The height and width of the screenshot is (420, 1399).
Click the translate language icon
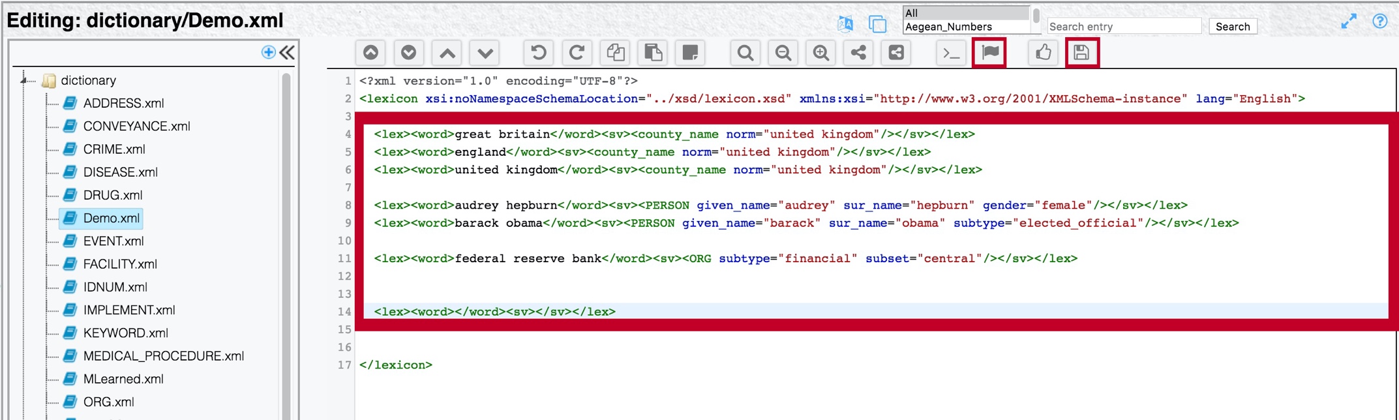click(845, 25)
